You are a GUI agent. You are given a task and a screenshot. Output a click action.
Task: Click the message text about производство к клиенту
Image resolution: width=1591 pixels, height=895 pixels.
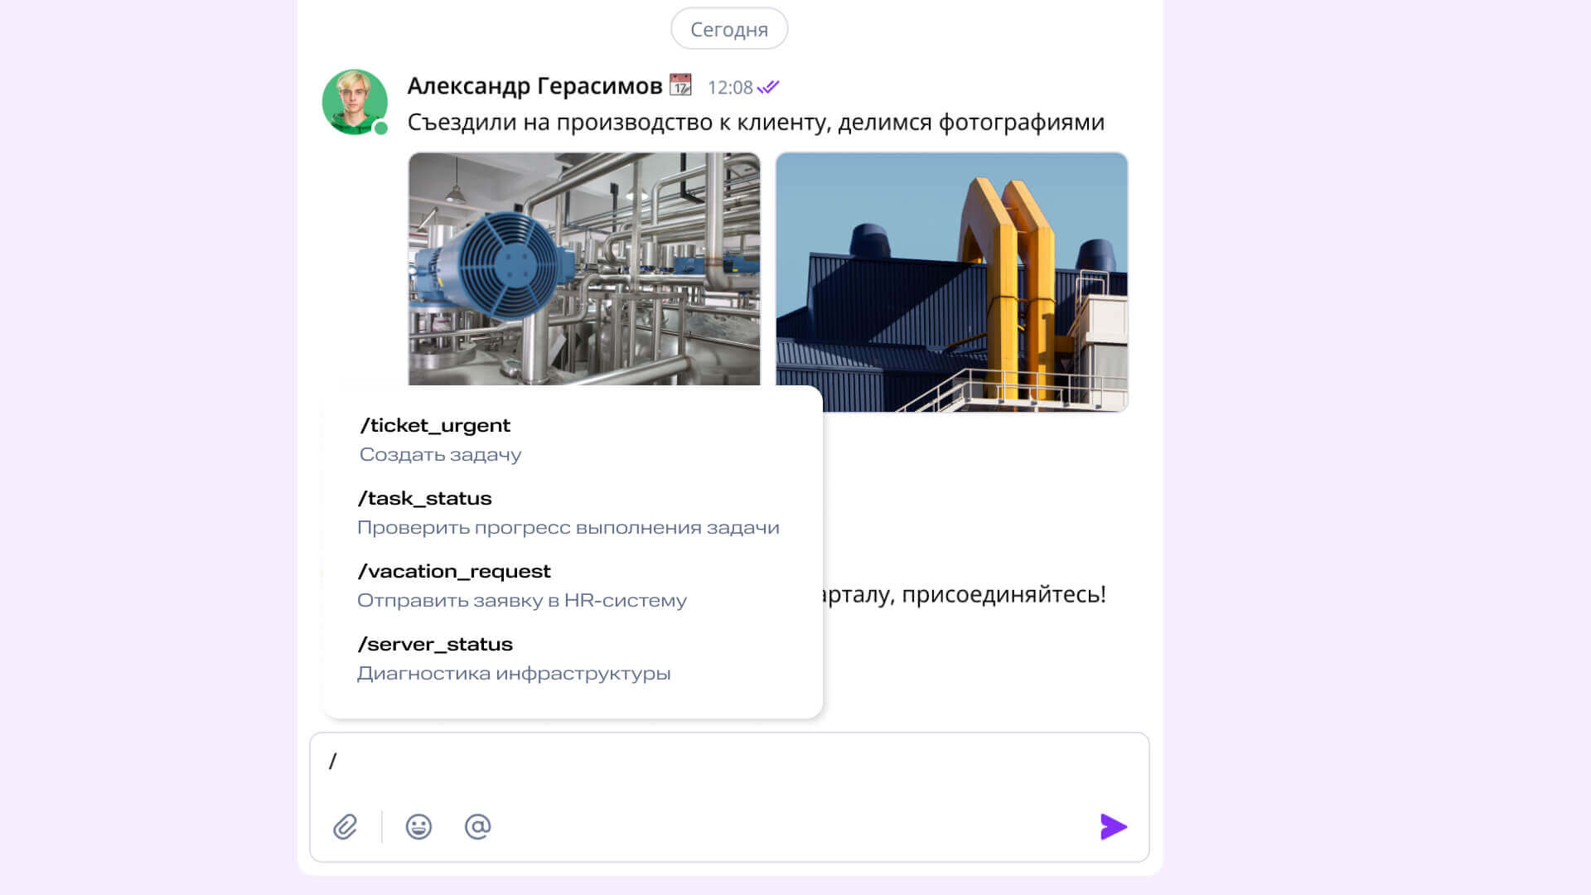coord(755,123)
